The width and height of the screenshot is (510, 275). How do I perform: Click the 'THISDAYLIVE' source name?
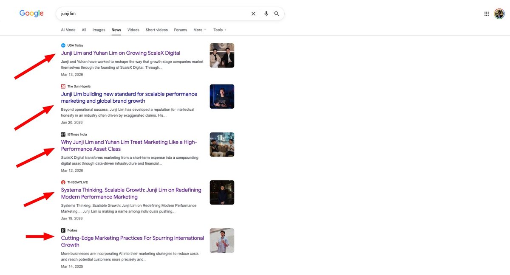tap(78, 182)
